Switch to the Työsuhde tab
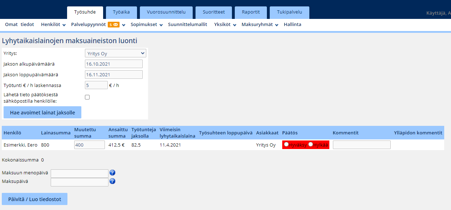Viewport: 451px width, 210px height. point(85,12)
